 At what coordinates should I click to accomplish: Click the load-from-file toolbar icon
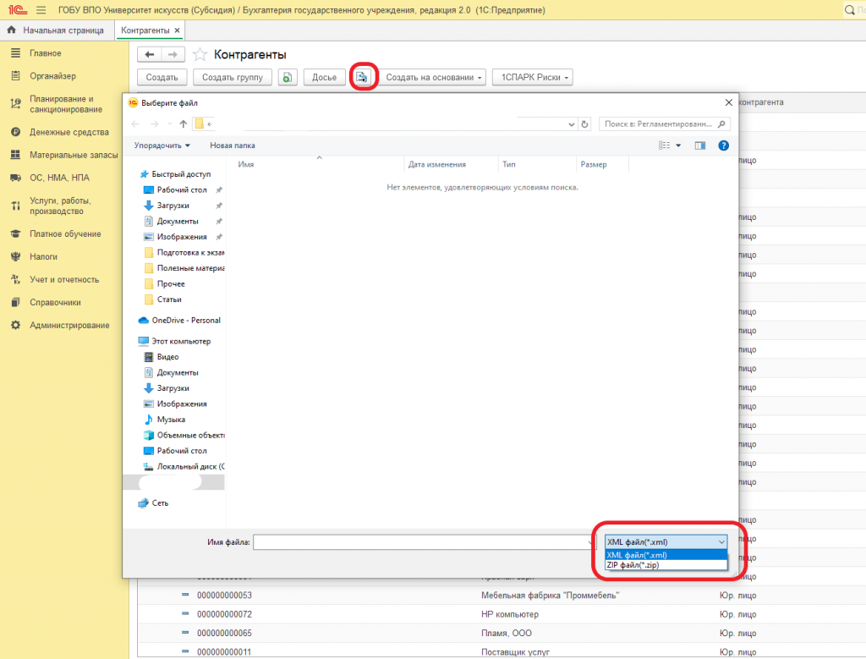tap(362, 77)
